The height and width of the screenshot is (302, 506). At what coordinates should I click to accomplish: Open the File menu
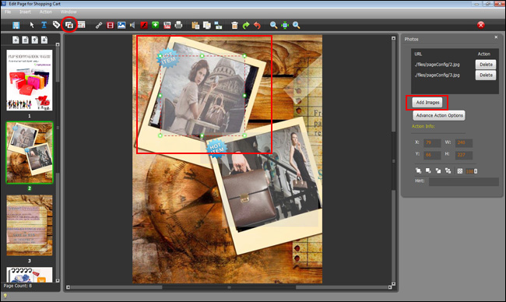pos(8,12)
